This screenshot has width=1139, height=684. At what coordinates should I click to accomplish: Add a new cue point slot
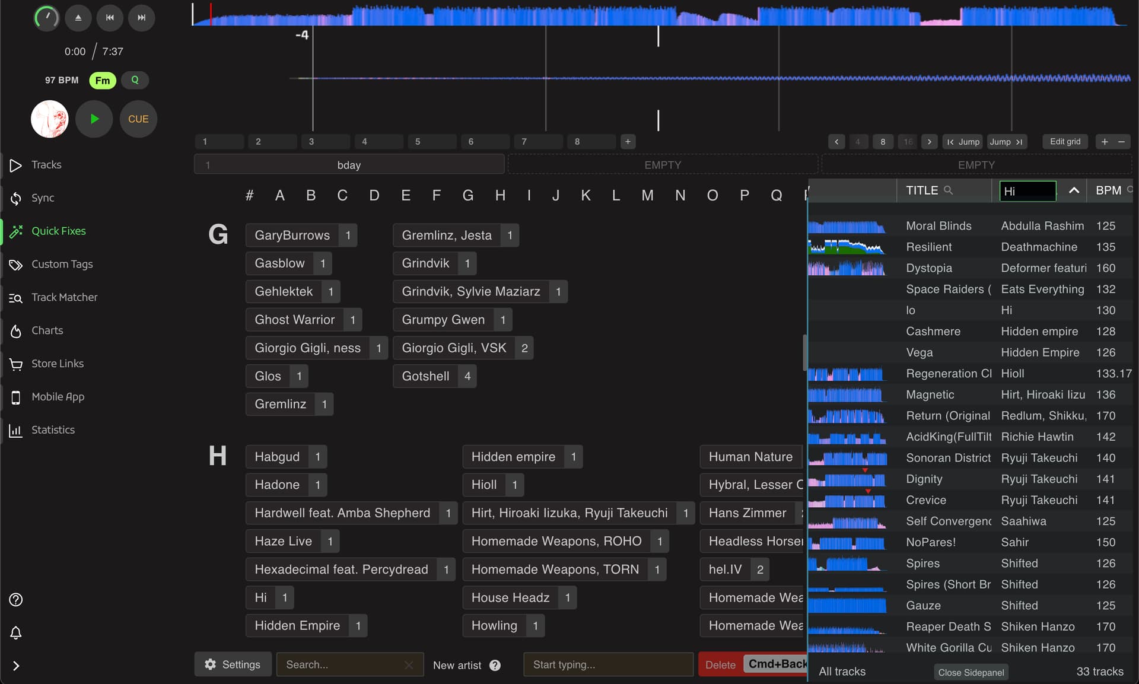(x=628, y=142)
